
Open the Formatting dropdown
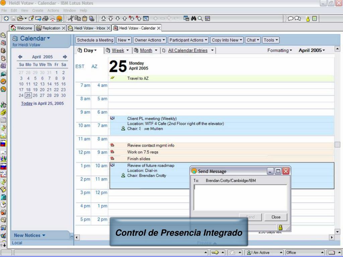click(280, 51)
